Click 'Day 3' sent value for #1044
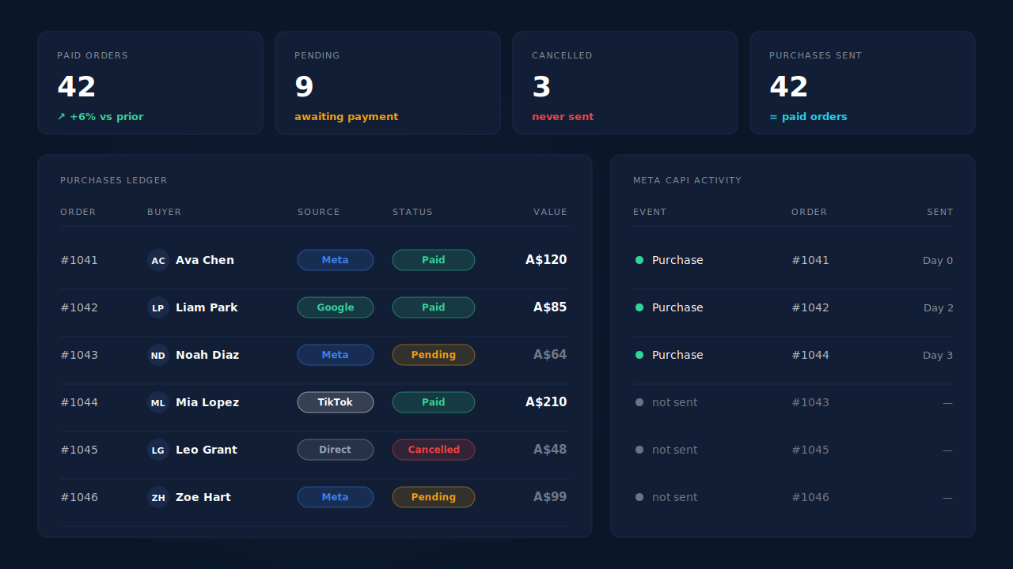This screenshot has height=569, width=1013. point(938,356)
